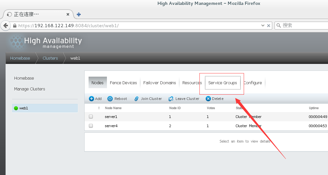328x175 pixels.
Task: Switch to the Fence Devices tab
Action: pyautogui.click(x=123, y=83)
